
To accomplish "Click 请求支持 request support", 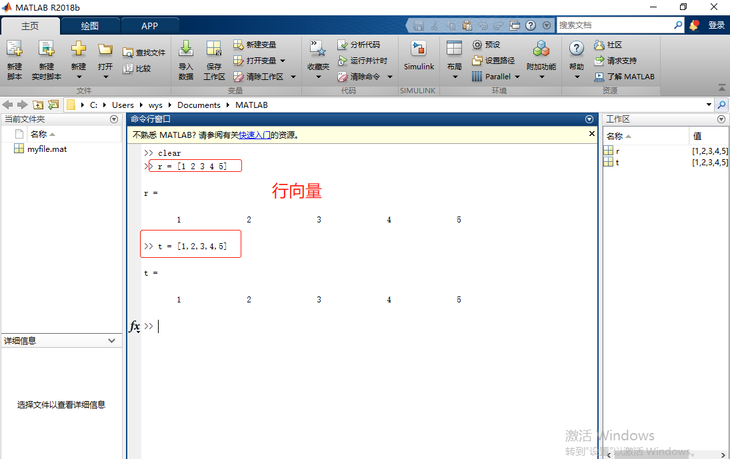I will (615, 61).
